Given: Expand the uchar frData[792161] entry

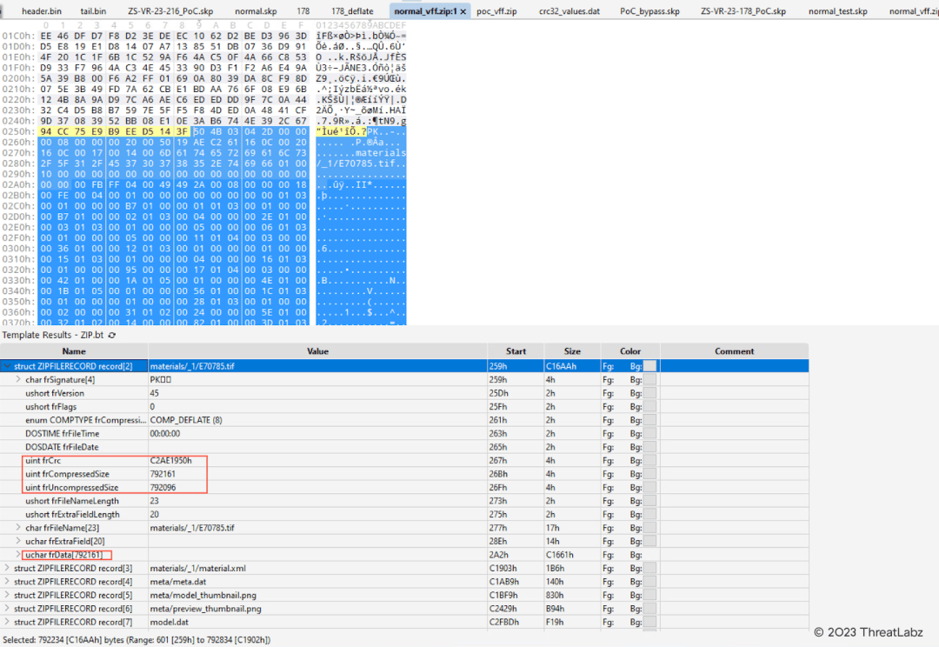Looking at the screenshot, I should pos(19,555).
